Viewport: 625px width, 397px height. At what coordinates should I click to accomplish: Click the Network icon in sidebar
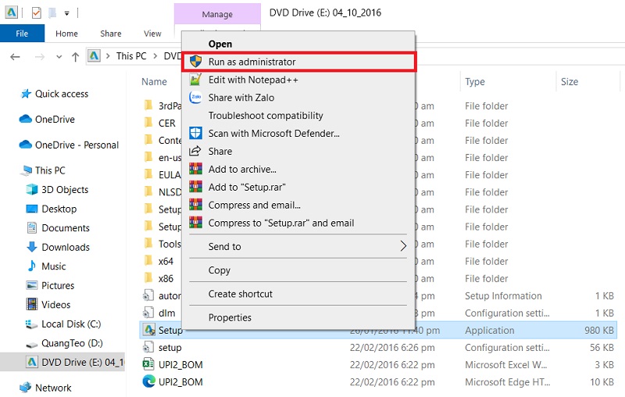(x=26, y=388)
